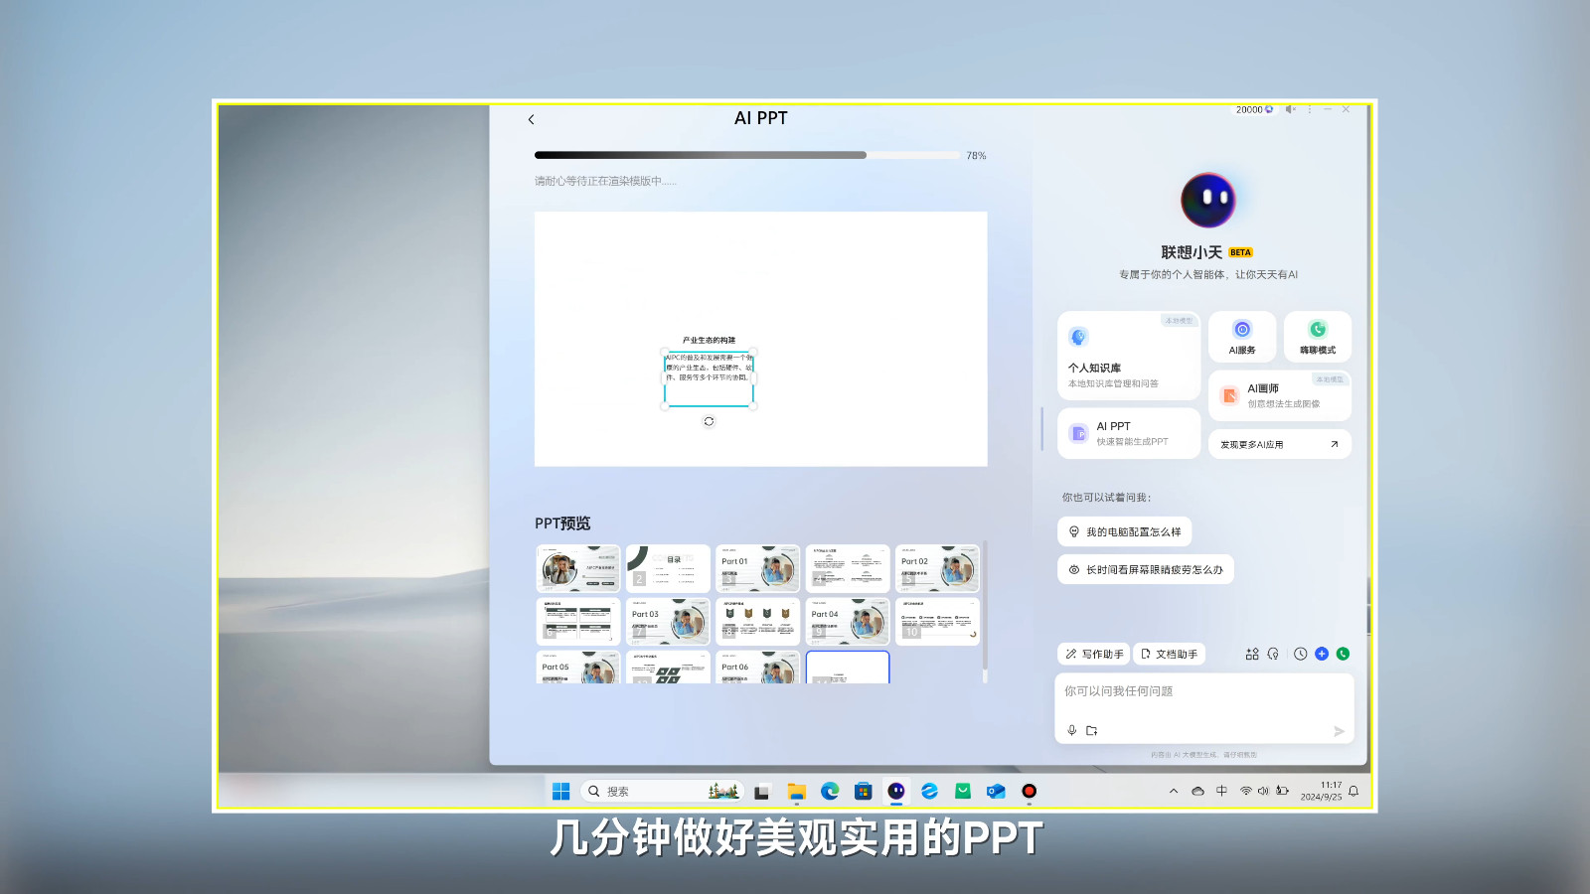1590x894 pixels.
Task: Click the 个人知识库 brain icon
Action: point(1078,337)
